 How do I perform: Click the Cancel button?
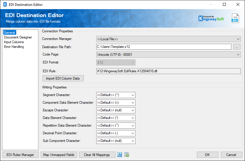[x=231, y=155]
